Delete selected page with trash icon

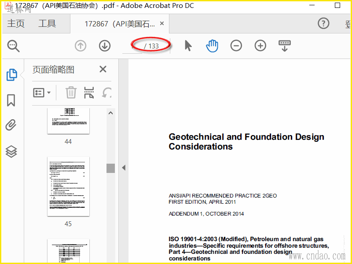coord(71,92)
